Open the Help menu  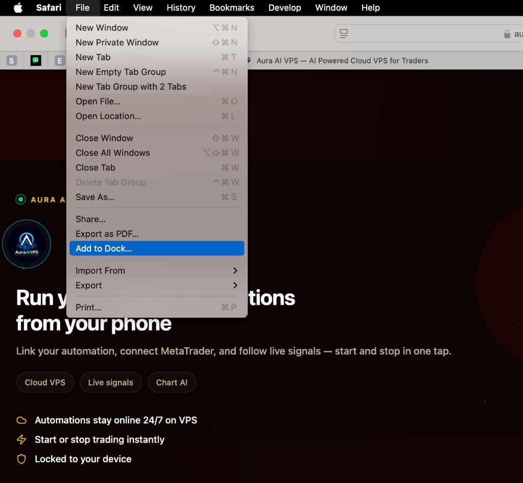point(371,8)
